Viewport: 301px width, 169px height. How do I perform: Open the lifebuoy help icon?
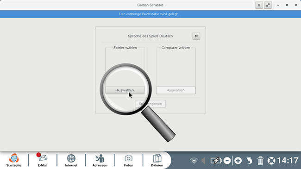271,161
